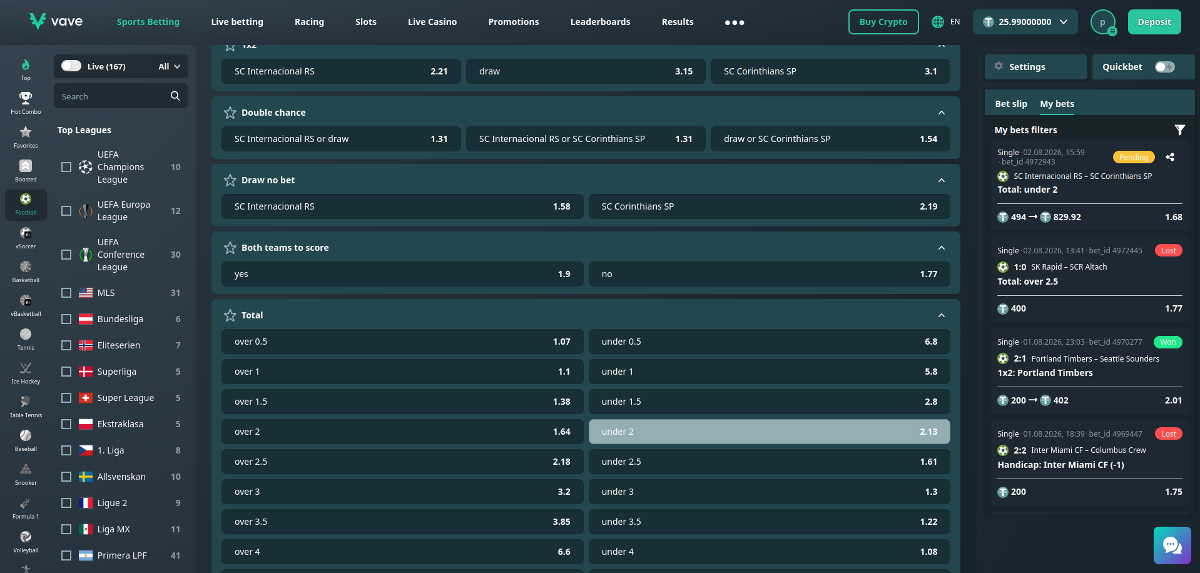Switch to the Bet slip tab
1200x573 pixels.
pos(1011,104)
